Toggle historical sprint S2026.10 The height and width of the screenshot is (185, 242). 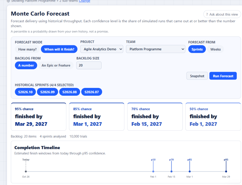pos(25,92)
